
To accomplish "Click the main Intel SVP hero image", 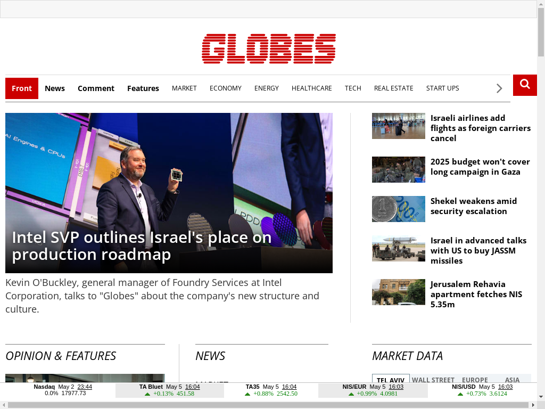I will coord(169,193).
